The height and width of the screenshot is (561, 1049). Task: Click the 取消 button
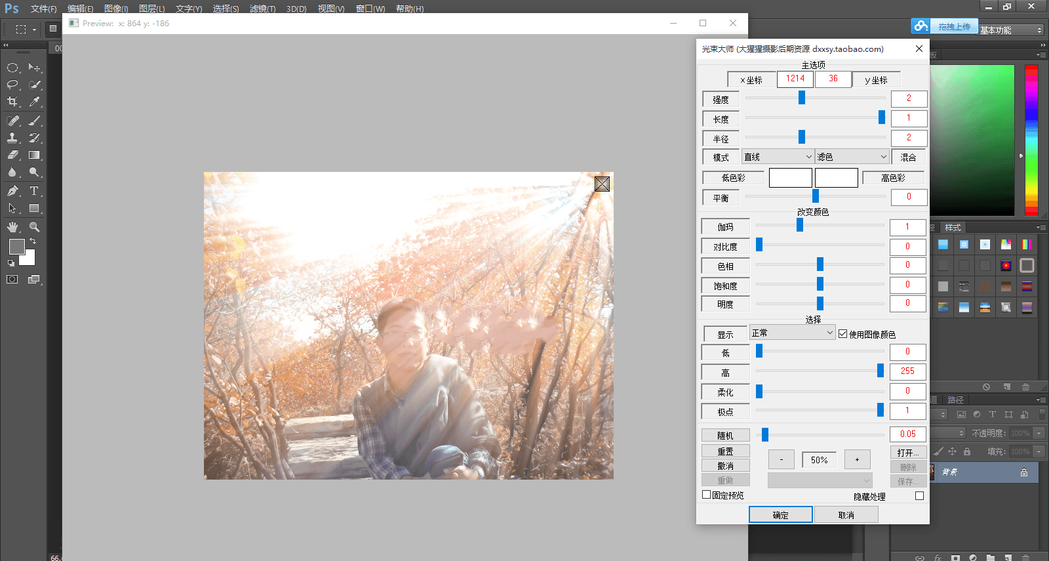pyautogui.click(x=846, y=514)
